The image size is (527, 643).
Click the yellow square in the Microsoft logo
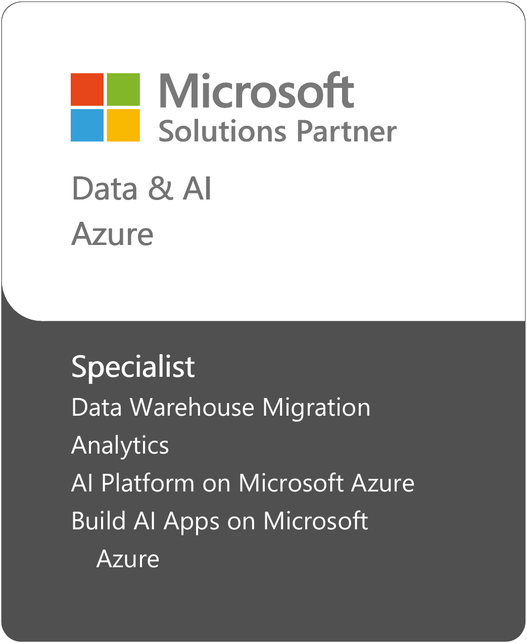[x=123, y=125]
